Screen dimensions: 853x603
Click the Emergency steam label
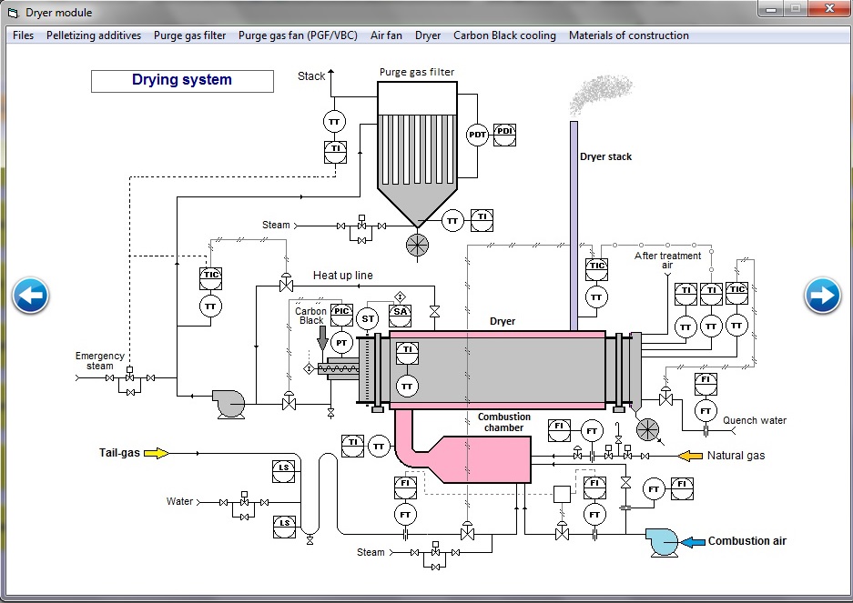point(100,360)
